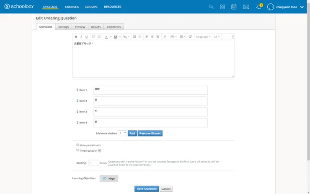Switch to the Comments tab
Viewport: 310px width, 194px height.
point(114,27)
